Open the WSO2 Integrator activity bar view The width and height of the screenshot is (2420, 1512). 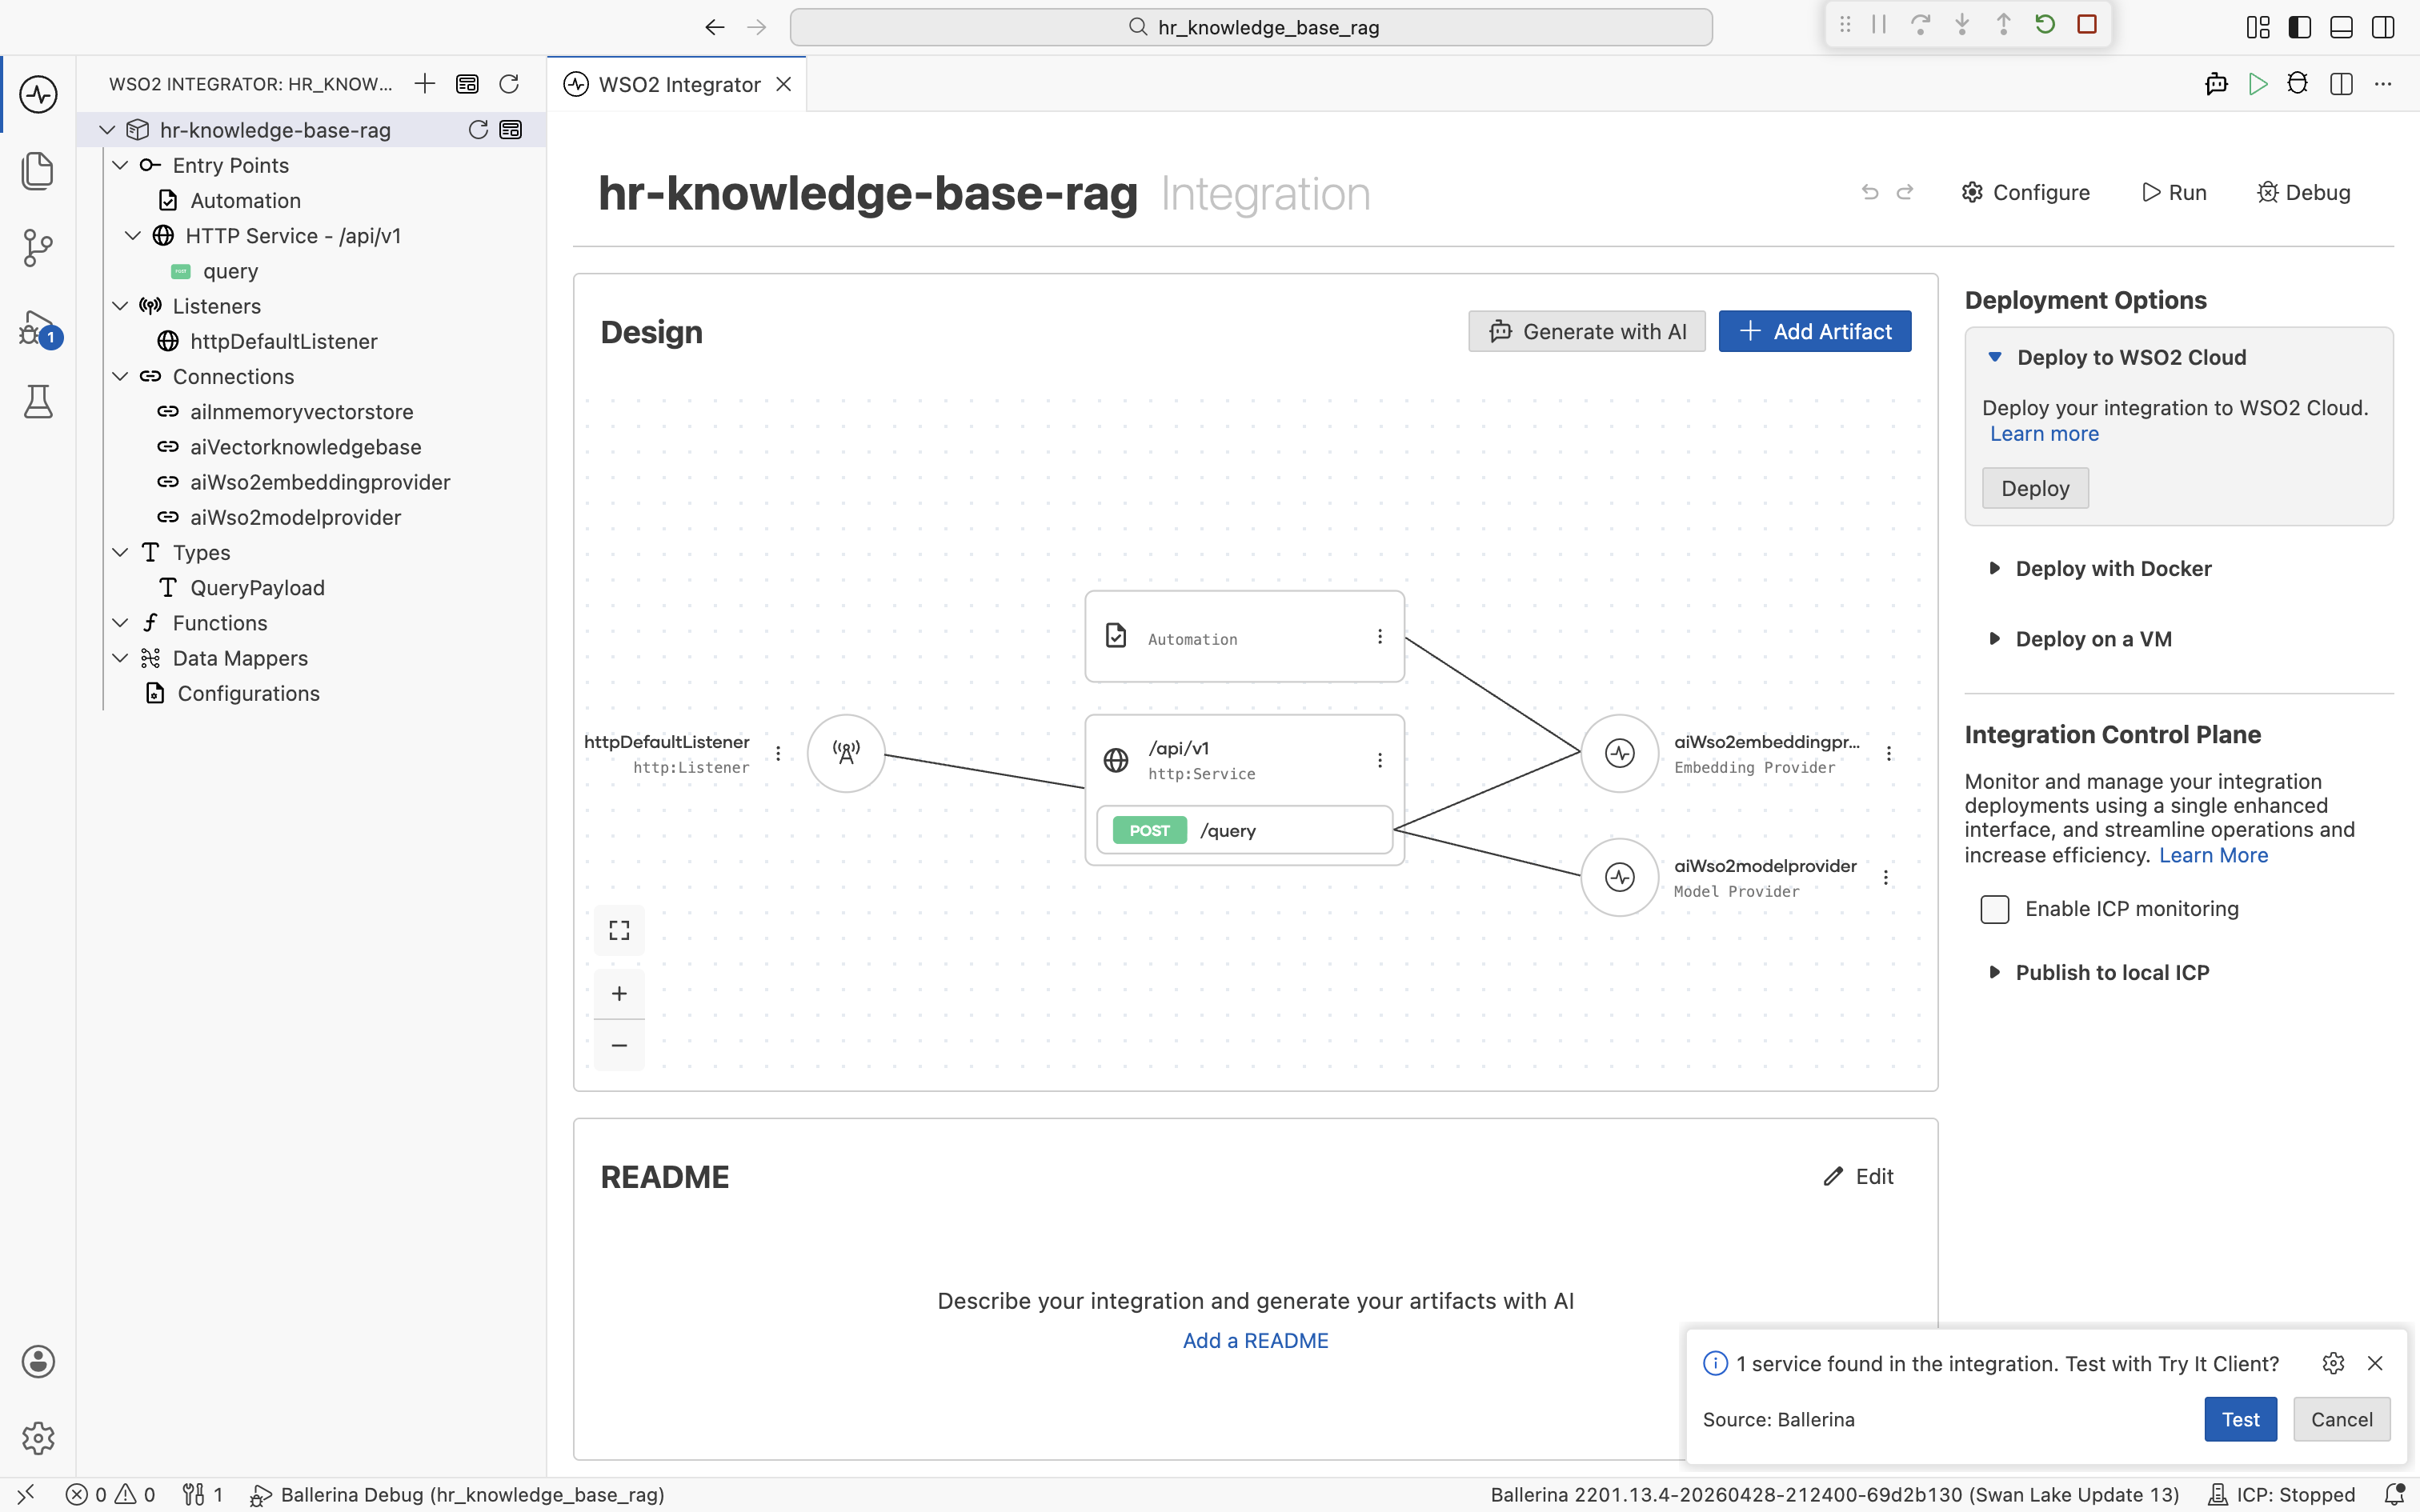point(38,94)
